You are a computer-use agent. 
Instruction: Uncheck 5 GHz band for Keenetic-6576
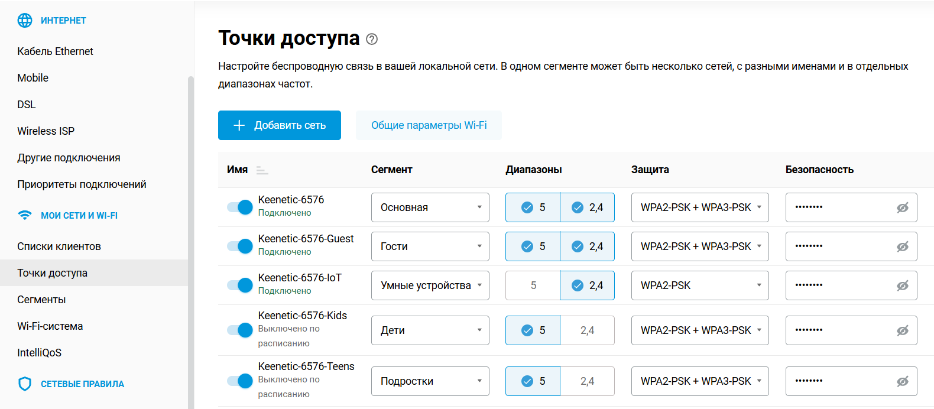533,207
